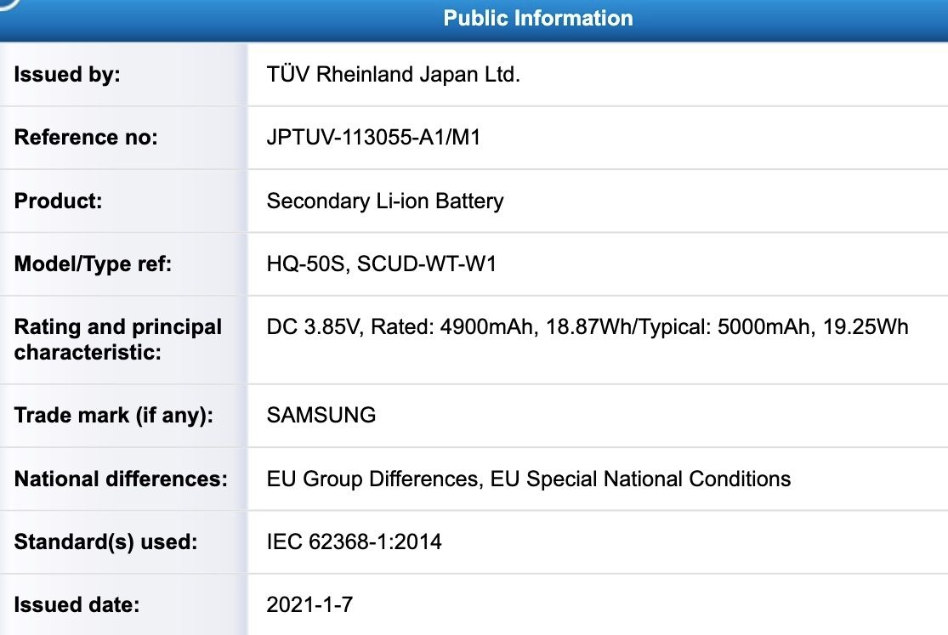Select Rating and principal characteristic label
The height and width of the screenshot is (635, 948).
(118, 339)
